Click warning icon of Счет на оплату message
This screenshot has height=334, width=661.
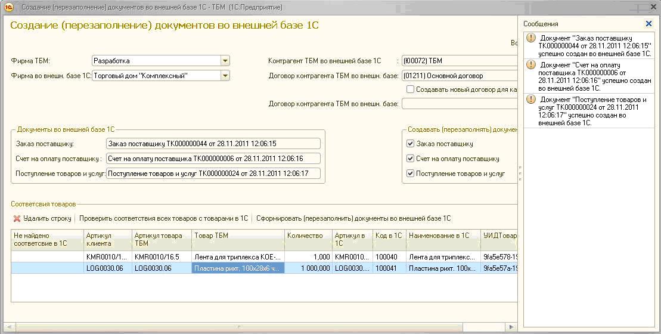[x=530, y=65]
